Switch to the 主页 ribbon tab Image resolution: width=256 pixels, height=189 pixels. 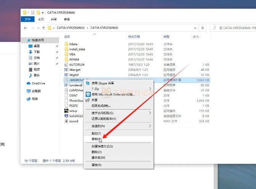[41, 19]
